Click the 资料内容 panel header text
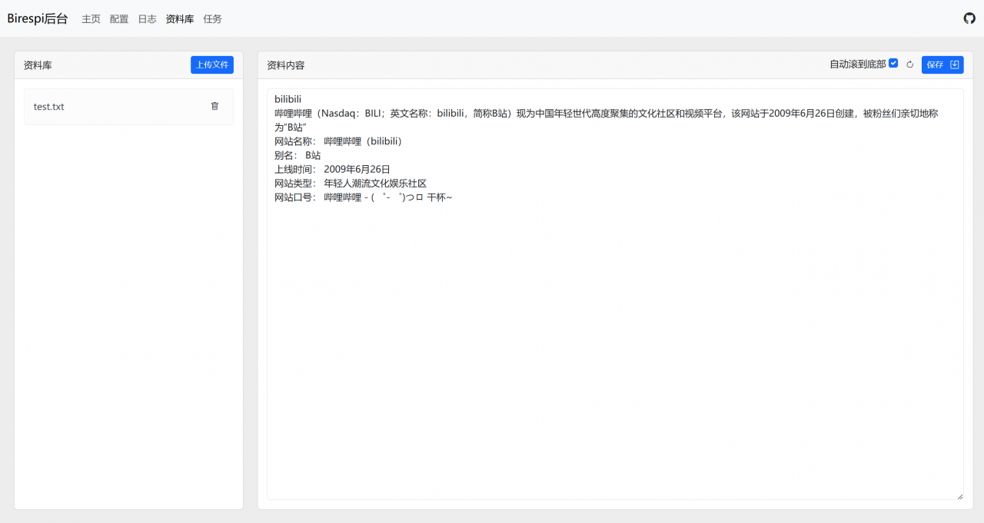This screenshot has height=523, width=984. click(x=286, y=65)
